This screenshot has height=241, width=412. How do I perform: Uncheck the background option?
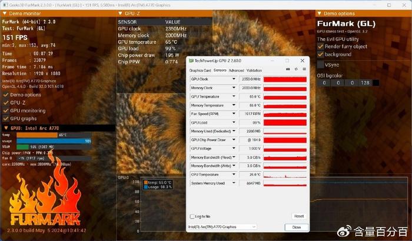click(320, 54)
